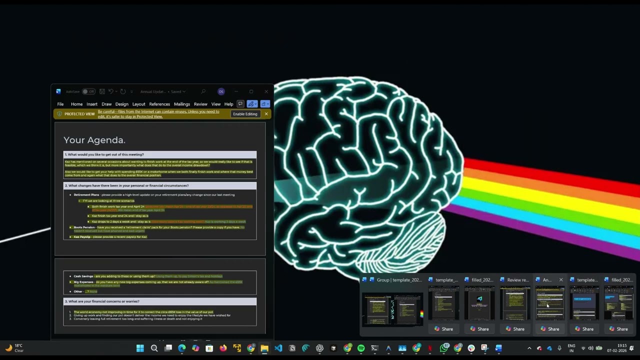The height and width of the screenshot is (360, 640).
Task: Select the 'Group | template_202...' window thumbnail
Action: click(x=392, y=308)
